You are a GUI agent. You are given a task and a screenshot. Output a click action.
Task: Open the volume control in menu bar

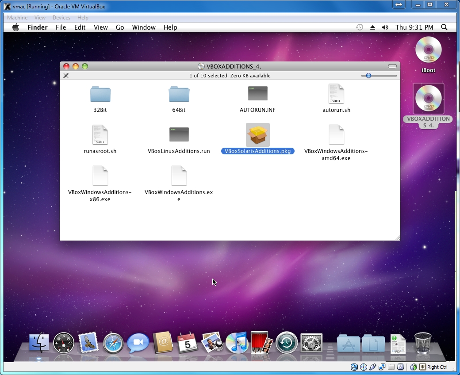click(385, 27)
